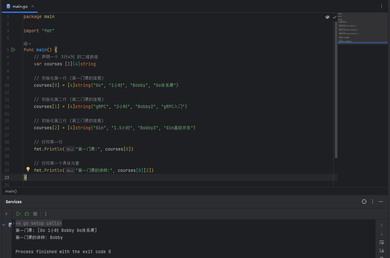390x258 pixels.
Task: Close the main.go editor tab
Action: click(x=33, y=6)
